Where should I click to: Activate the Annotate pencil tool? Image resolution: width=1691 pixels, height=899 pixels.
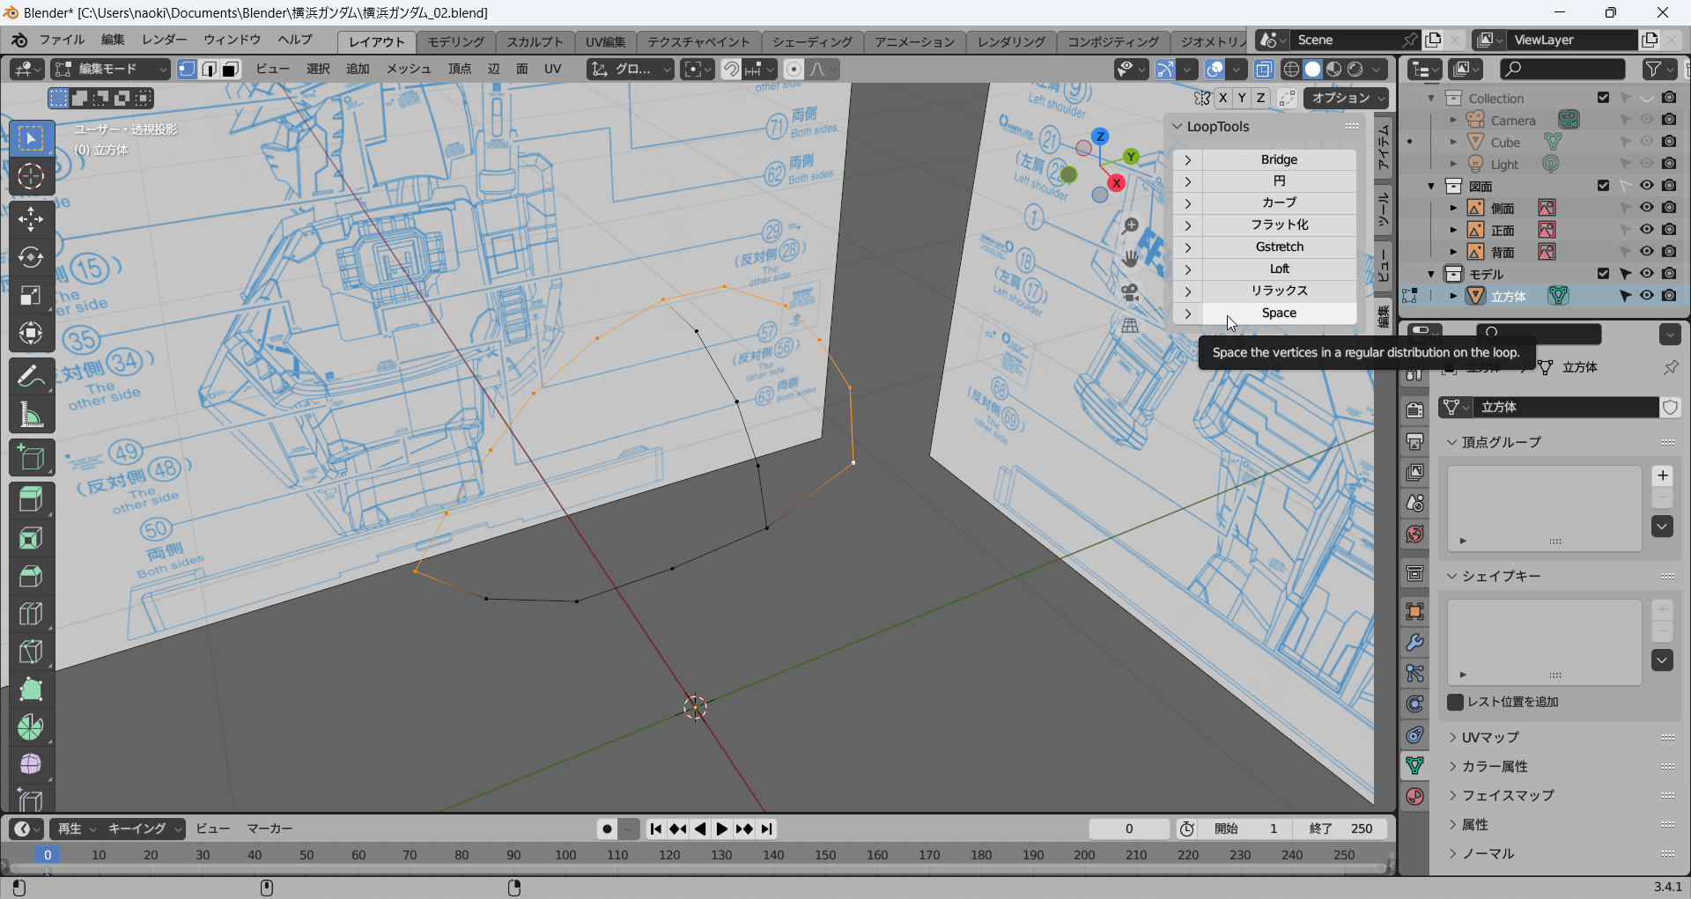tap(31, 376)
